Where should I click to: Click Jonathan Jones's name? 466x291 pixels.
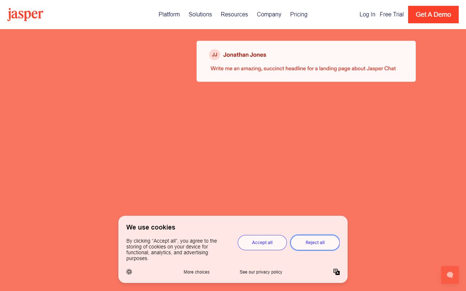(244, 54)
